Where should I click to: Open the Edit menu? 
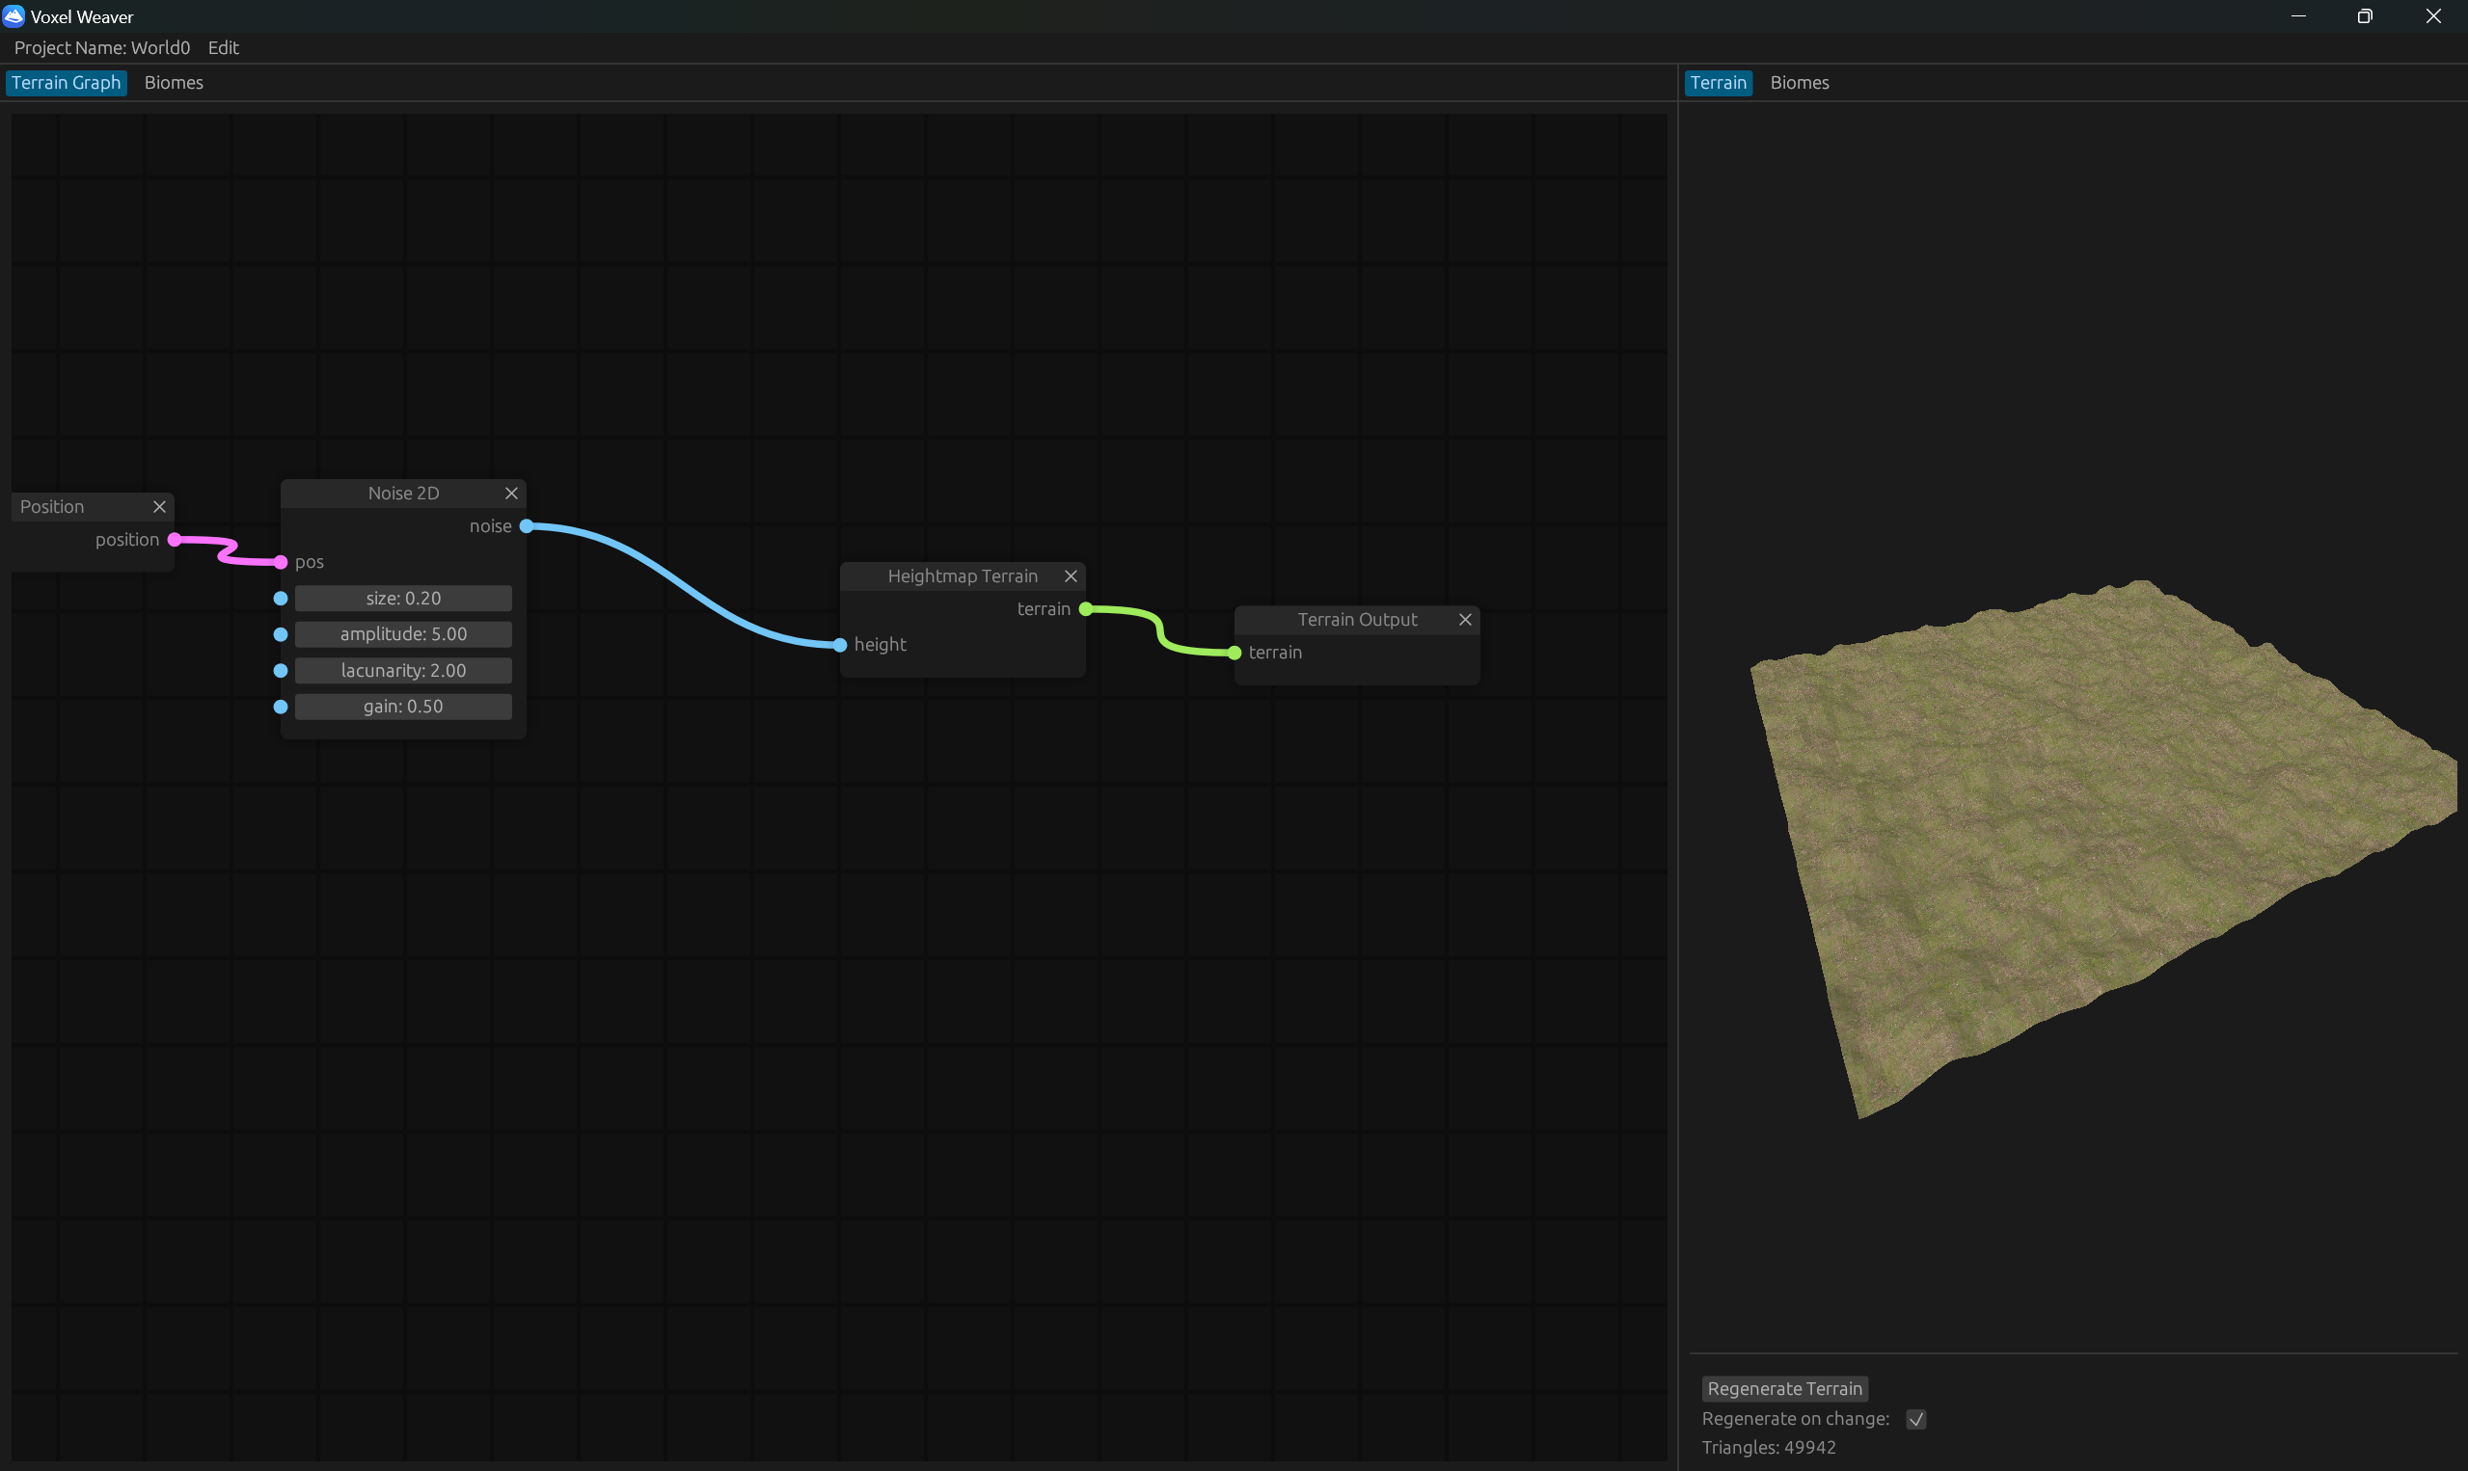pos(223,47)
